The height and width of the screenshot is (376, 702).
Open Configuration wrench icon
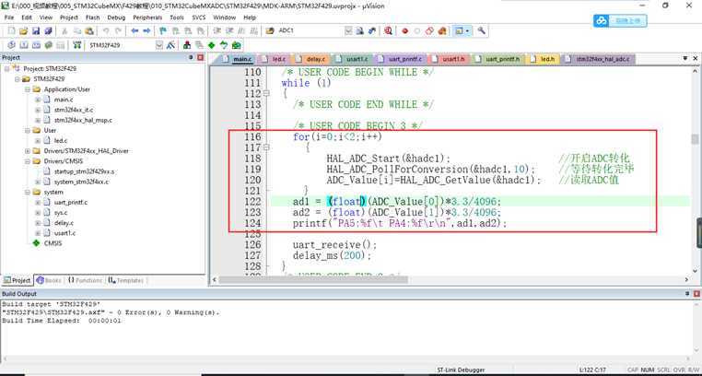point(482,31)
